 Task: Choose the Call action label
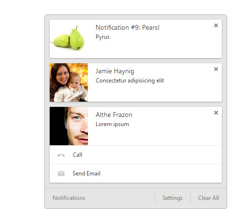pos(77,155)
